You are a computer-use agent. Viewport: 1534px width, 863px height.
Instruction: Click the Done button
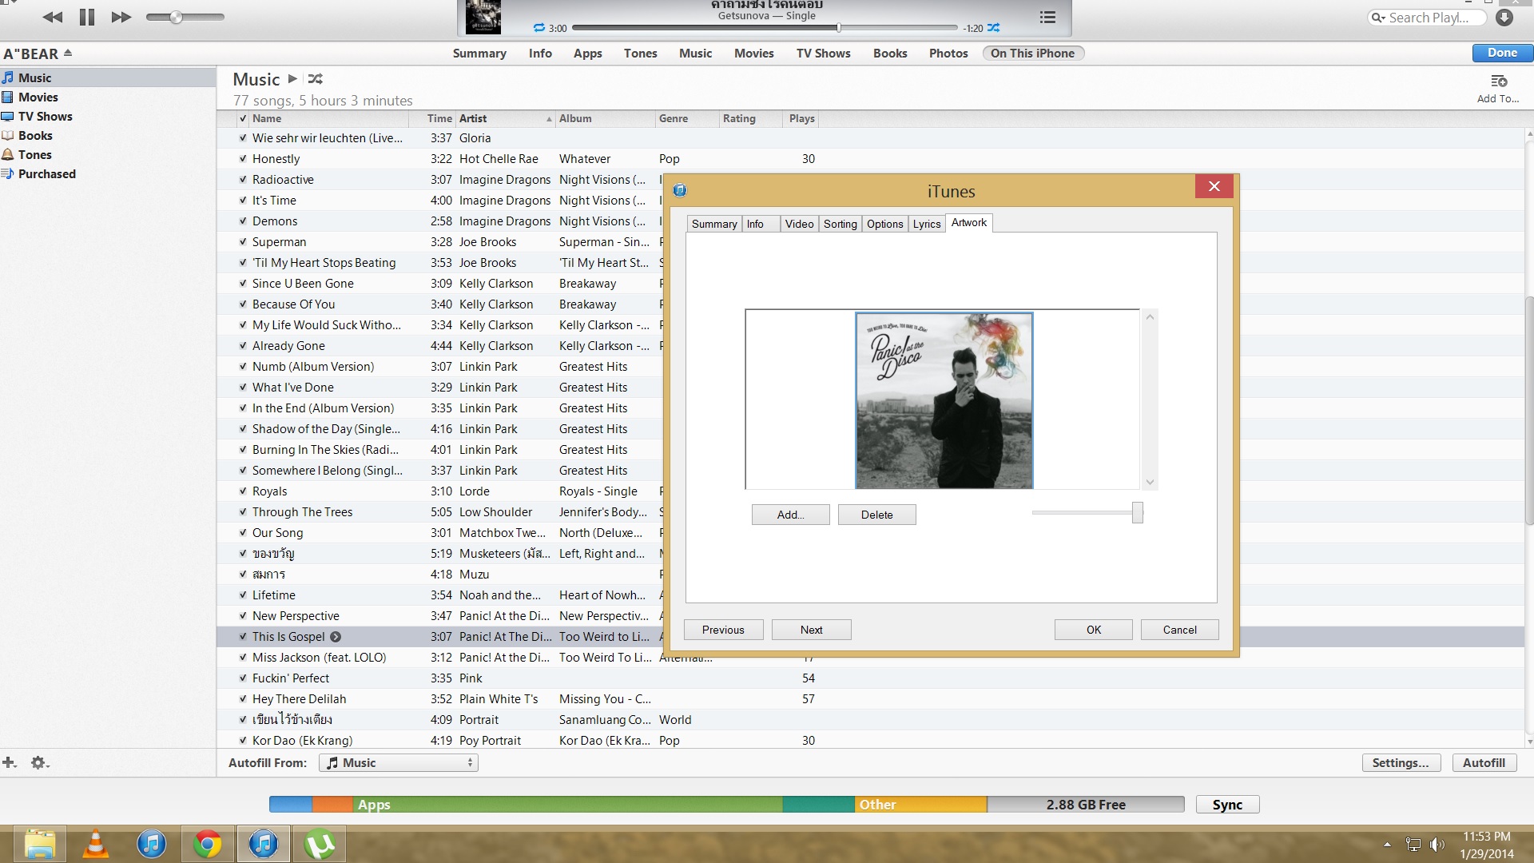coord(1502,53)
